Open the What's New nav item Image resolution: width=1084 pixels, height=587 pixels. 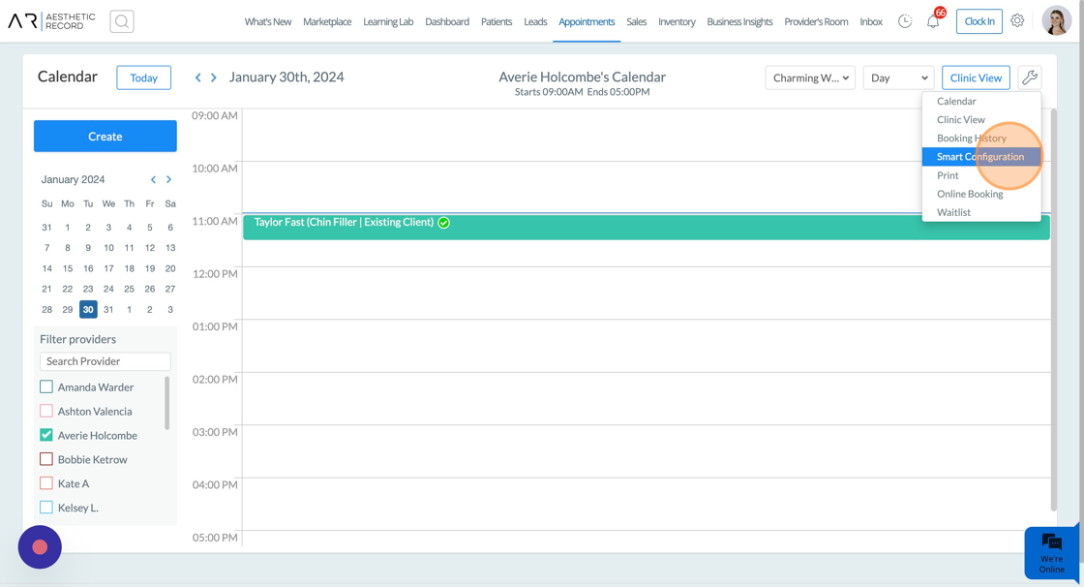point(267,21)
